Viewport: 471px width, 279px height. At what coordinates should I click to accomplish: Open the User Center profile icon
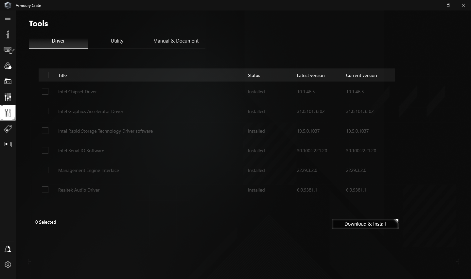click(x=8, y=249)
